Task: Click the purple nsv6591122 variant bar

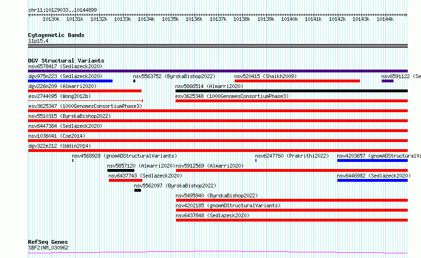Action: [388, 81]
